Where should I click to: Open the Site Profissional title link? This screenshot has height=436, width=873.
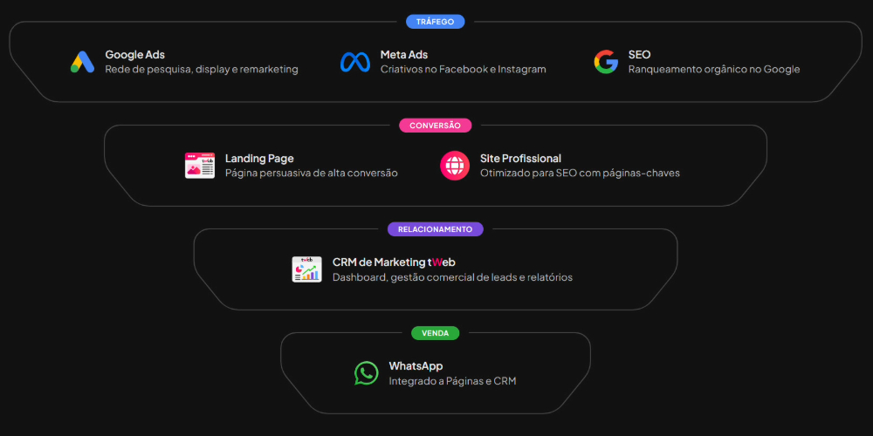(520, 159)
